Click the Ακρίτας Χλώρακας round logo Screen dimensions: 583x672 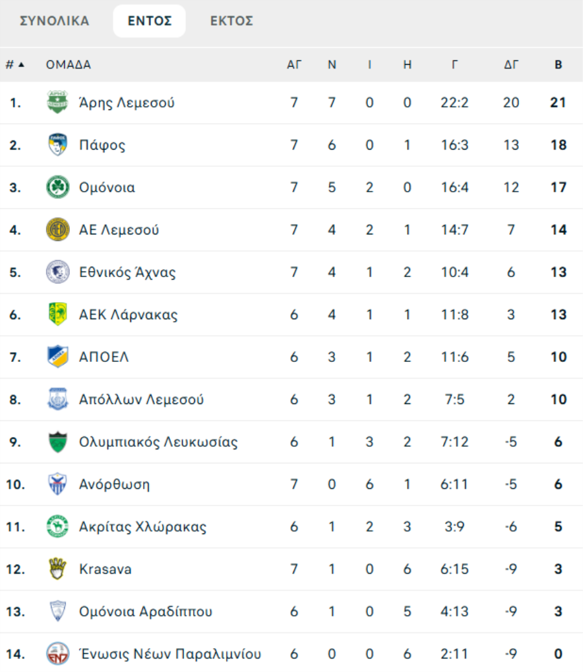pyautogui.click(x=58, y=527)
